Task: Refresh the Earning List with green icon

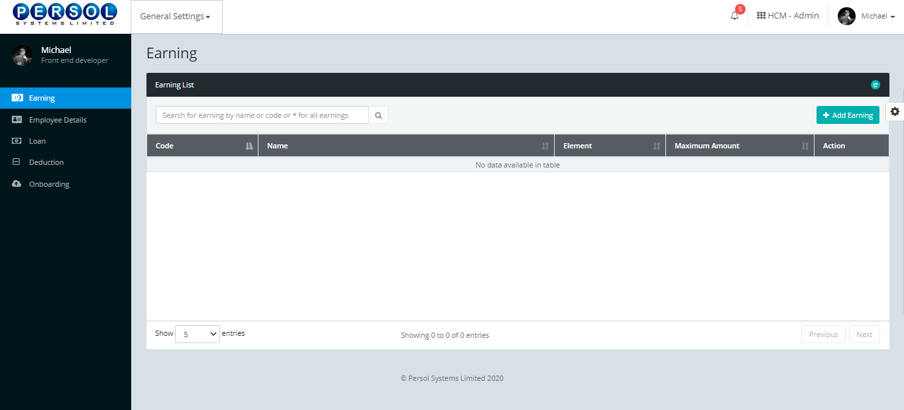Action: pyautogui.click(x=875, y=85)
